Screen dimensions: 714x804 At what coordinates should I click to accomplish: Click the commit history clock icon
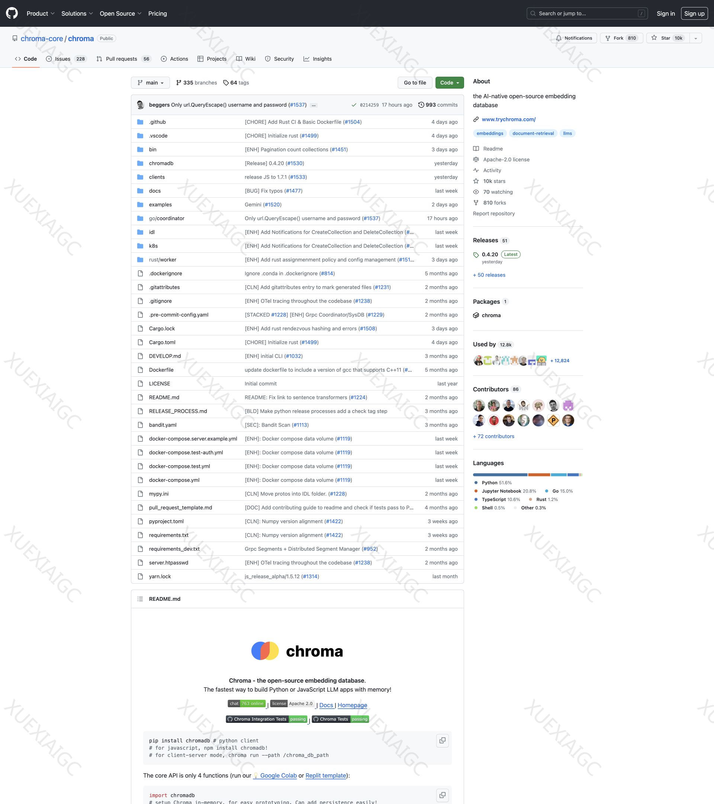coord(421,105)
